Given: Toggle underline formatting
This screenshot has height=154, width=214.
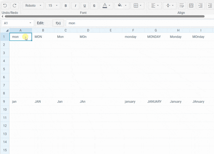Looking at the screenshot, I should (85, 6).
